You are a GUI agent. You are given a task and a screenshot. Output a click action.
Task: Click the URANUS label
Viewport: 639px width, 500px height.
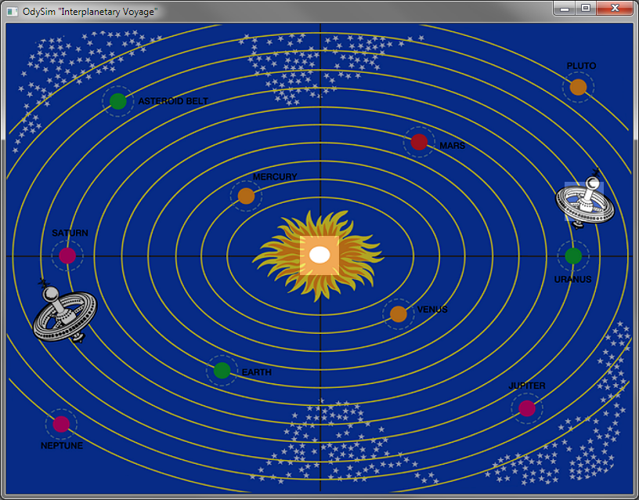point(573,279)
